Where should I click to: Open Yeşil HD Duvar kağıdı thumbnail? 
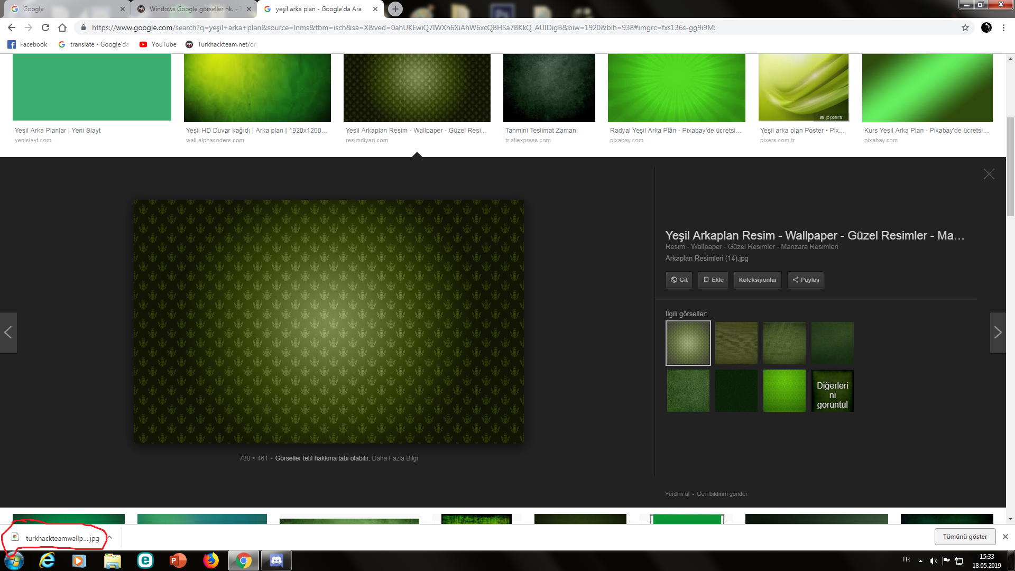tap(257, 88)
